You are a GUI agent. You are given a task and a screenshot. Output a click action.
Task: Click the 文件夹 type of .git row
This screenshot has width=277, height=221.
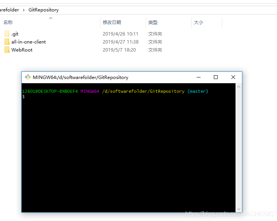[x=155, y=34]
